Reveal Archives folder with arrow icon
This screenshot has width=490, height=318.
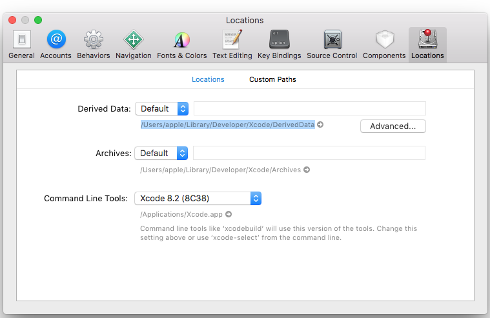(x=307, y=170)
